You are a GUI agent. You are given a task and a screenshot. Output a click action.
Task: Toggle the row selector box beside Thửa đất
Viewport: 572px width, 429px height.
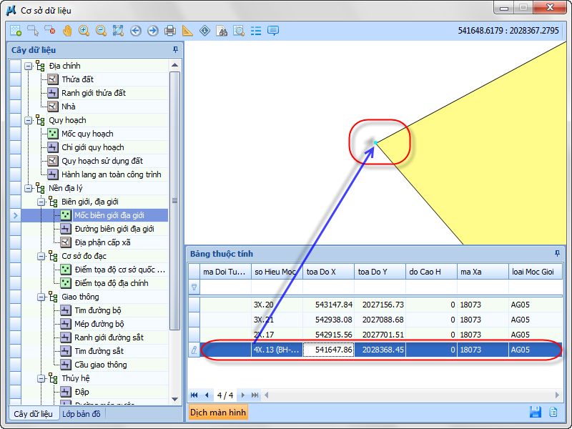click(15, 79)
